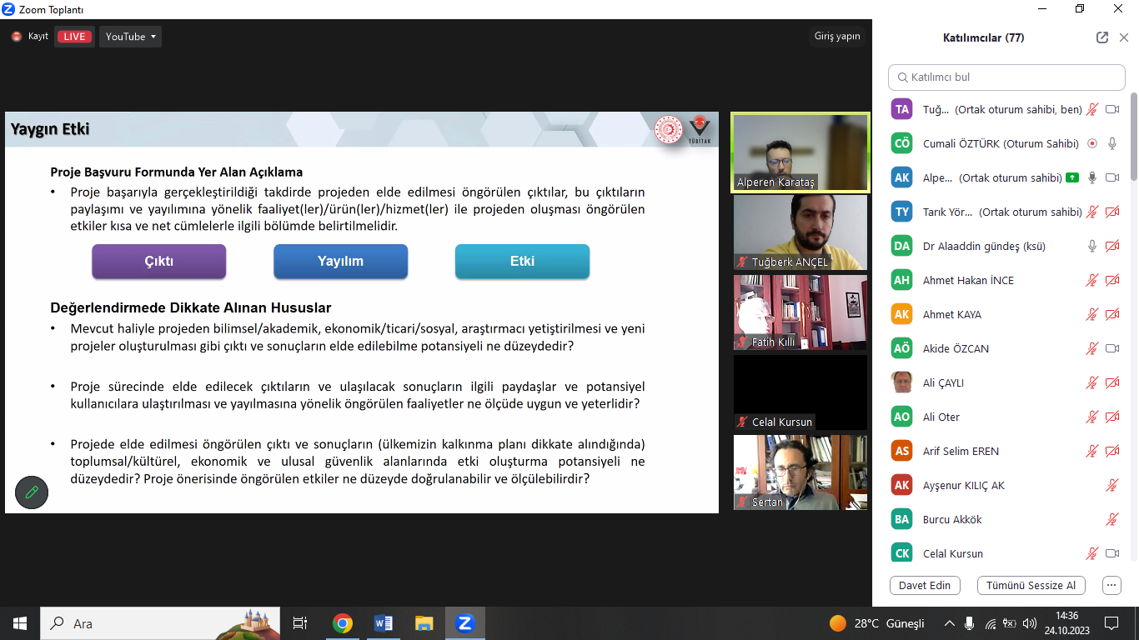The height and width of the screenshot is (640, 1139).
Task: Toggle the muted microphone for Ahmet Hakan İNCE
Action: 1092,280
